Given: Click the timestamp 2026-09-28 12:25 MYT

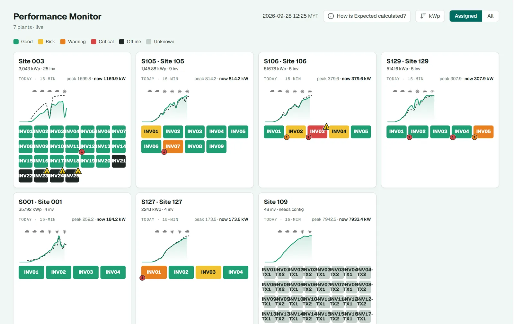Looking at the screenshot, I should click(290, 16).
